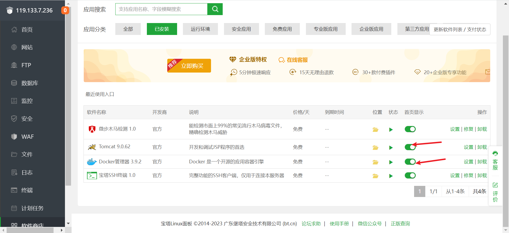Open the 客服 customer service side widget

click(495, 161)
